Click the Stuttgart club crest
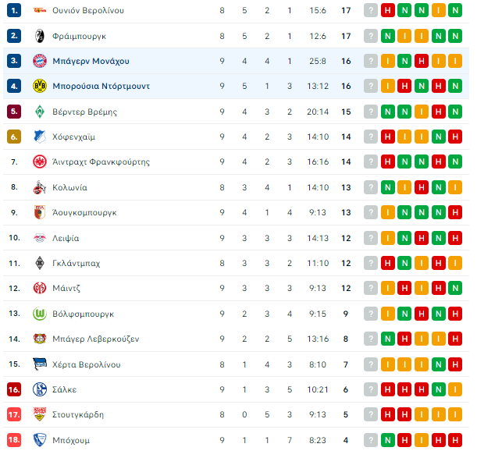The width and height of the screenshot is (477, 458). (x=40, y=414)
